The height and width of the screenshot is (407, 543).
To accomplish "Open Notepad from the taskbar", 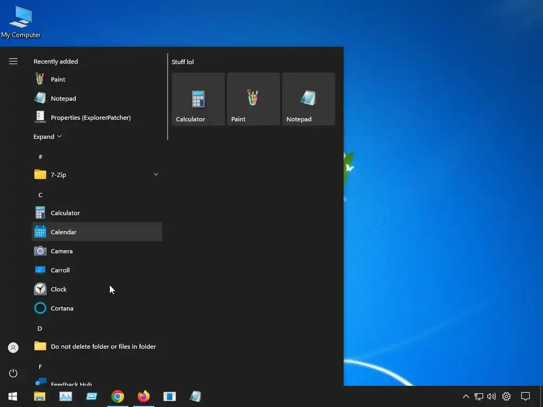I will point(195,396).
